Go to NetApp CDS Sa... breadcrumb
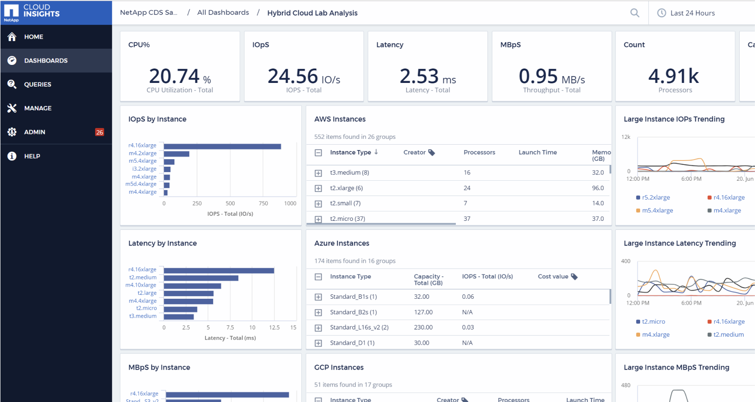This screenshot has width=755, height=402. click(x=149, y=13)
